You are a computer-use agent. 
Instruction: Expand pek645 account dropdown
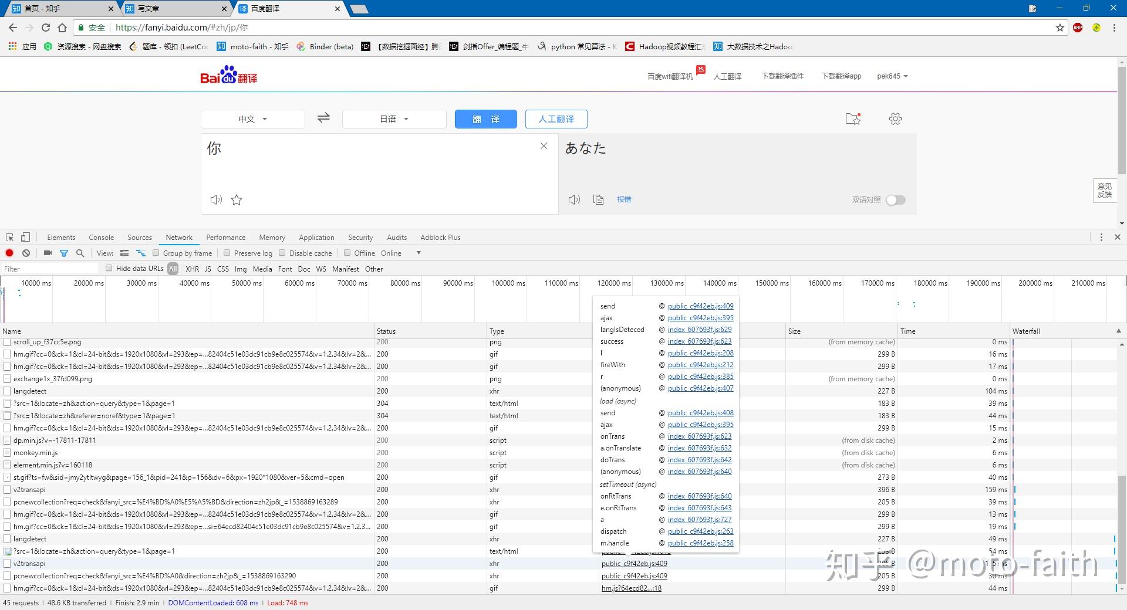[892, 76]
